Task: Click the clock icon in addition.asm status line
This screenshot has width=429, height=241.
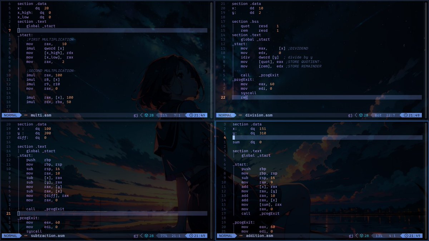Action: point(406,236)
